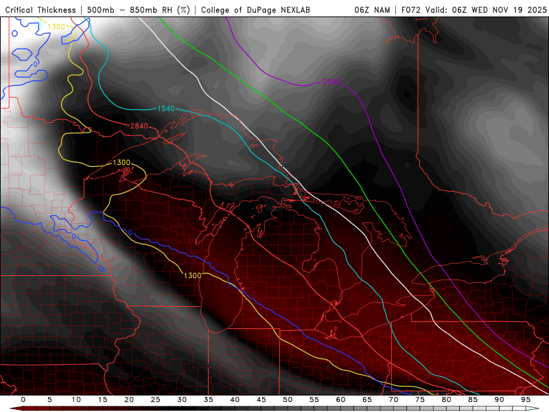Click the "90" tick label on the color scale

pos(499,400)
